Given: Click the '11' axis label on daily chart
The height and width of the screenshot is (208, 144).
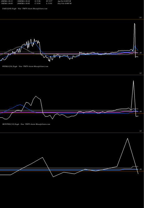Looking at the screenshot, I should [x=141, y=18].
